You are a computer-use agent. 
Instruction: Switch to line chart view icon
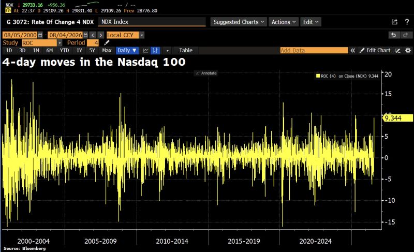pyautogui.click(x=145, y=50)
